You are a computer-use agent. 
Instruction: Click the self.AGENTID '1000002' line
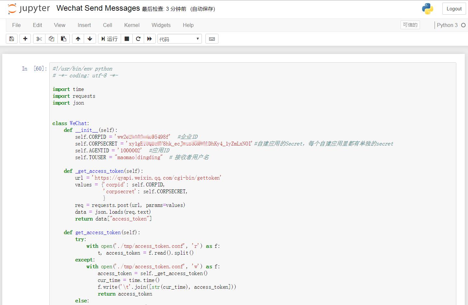click(122, 150)
